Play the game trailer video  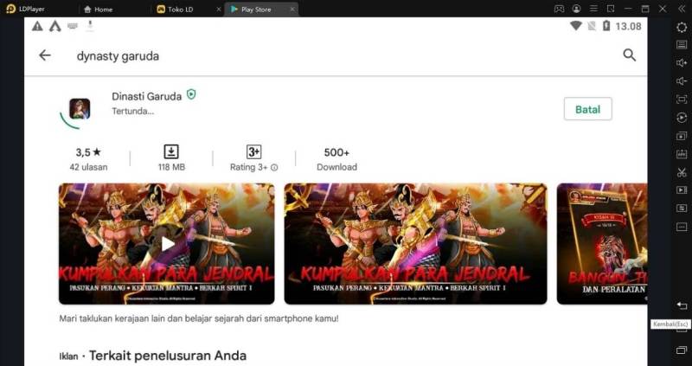click(x=167, y=244)
